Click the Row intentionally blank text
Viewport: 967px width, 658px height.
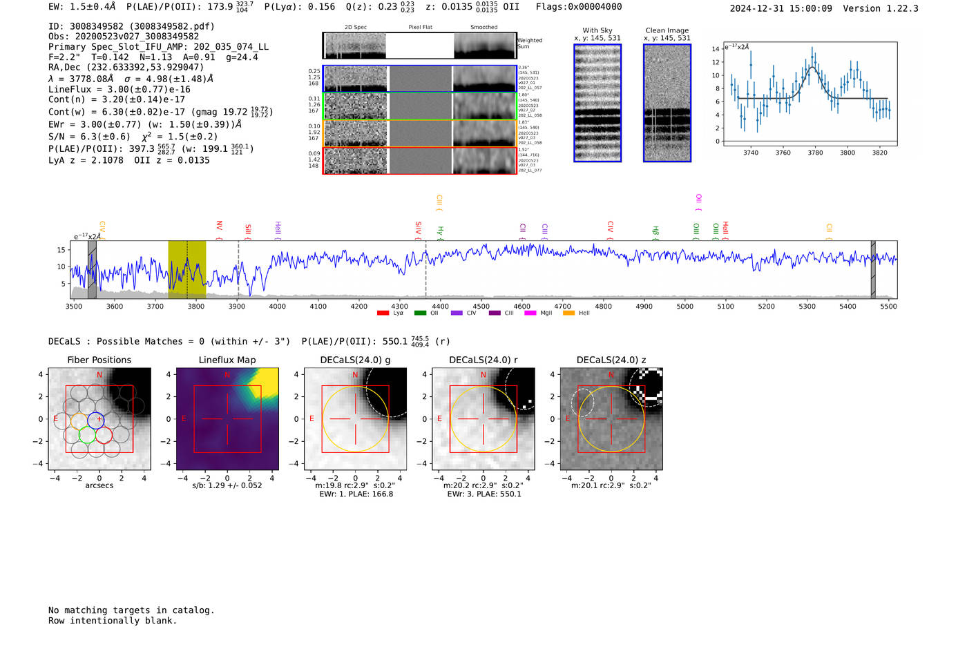[113, 621]
